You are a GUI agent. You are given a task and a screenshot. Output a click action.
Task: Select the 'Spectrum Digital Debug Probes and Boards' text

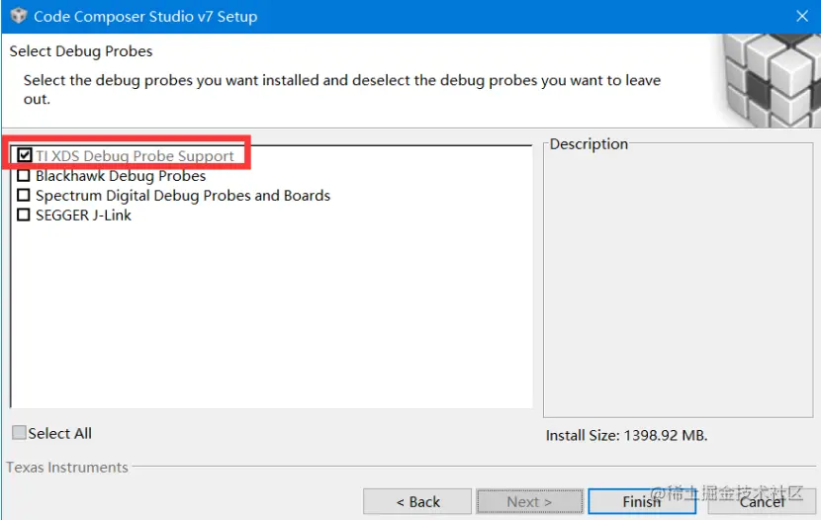(183, 196)
